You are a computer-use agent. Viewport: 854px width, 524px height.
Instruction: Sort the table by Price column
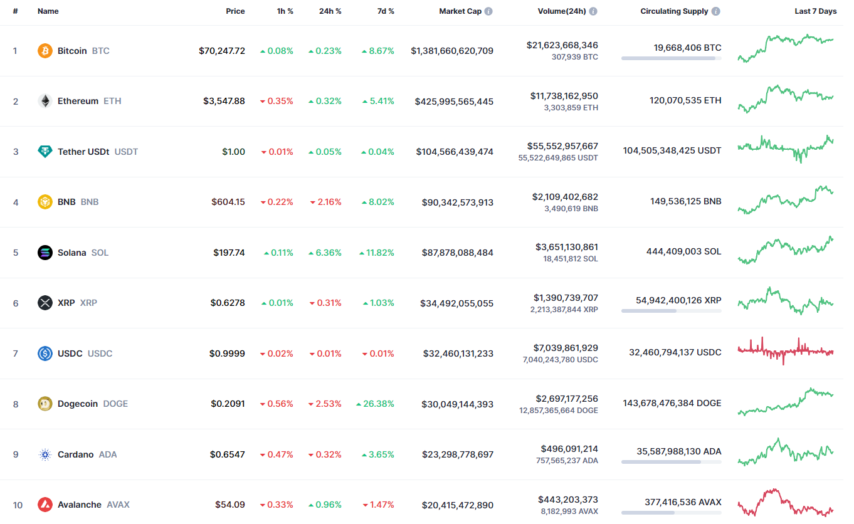[235, 11]
